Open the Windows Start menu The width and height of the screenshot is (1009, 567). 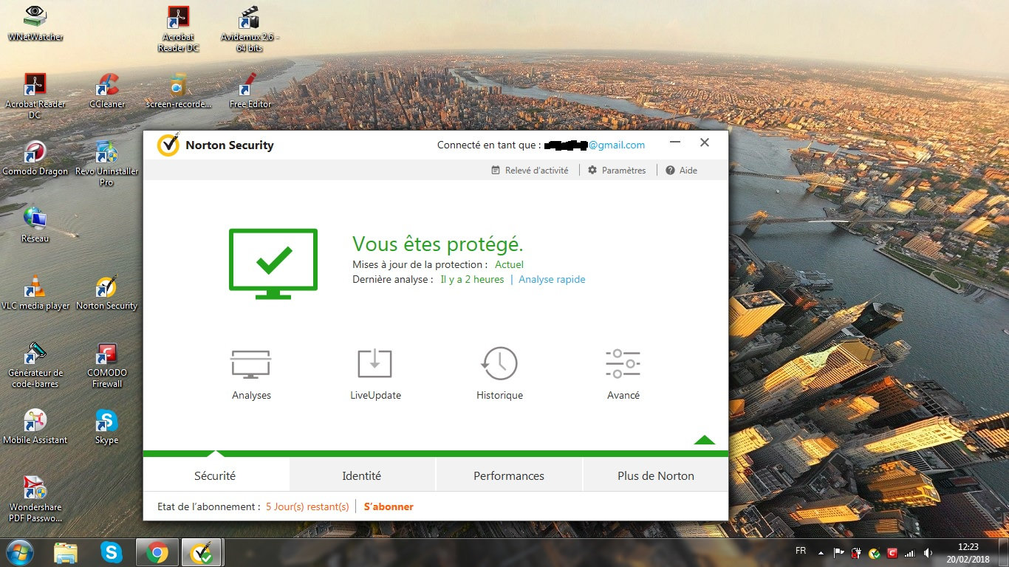coord(20,552)
